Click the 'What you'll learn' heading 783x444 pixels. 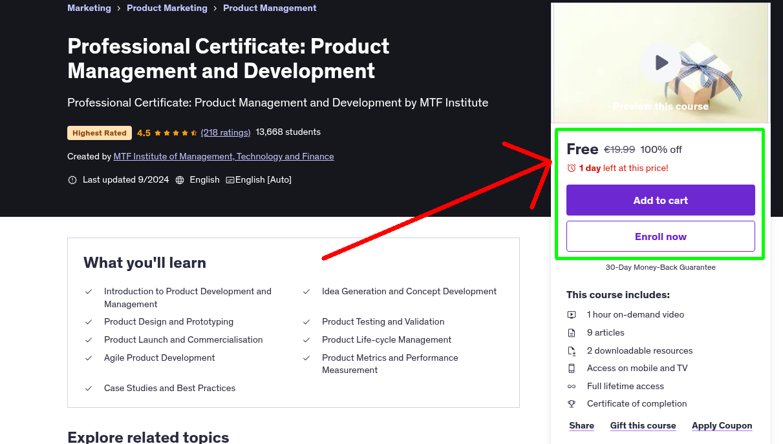click(145, 263)
